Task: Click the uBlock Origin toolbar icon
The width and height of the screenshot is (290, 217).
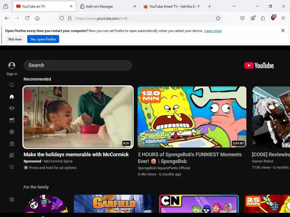Action: pyautogui.click(x=273, y=18)
